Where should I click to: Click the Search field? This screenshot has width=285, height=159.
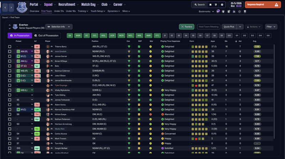[x=199, y=5]
